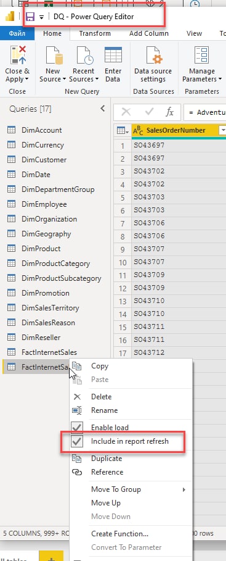Open the table menu icon at grid corner

tap(123, 131)
